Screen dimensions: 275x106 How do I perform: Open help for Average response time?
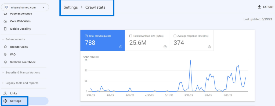tap(209, 47)
